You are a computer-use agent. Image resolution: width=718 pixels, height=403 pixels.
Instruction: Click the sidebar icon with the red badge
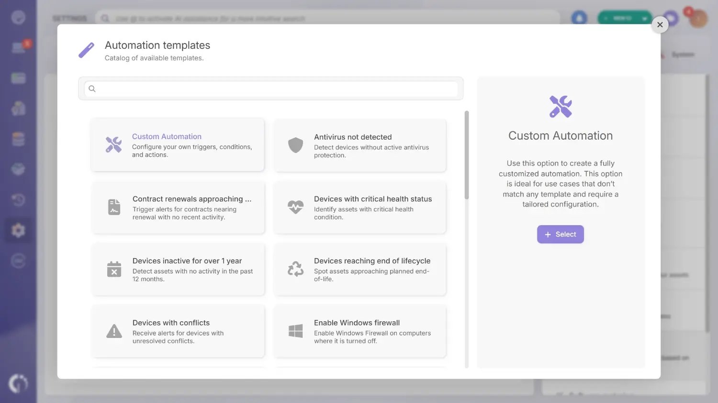[18, 47]
